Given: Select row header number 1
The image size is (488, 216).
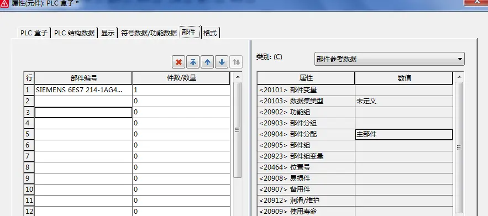Looking at the screenshot, I should (x=29, y=90).
